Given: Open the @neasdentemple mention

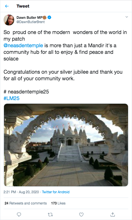Looking at the screenshot, I should point(23,46).
